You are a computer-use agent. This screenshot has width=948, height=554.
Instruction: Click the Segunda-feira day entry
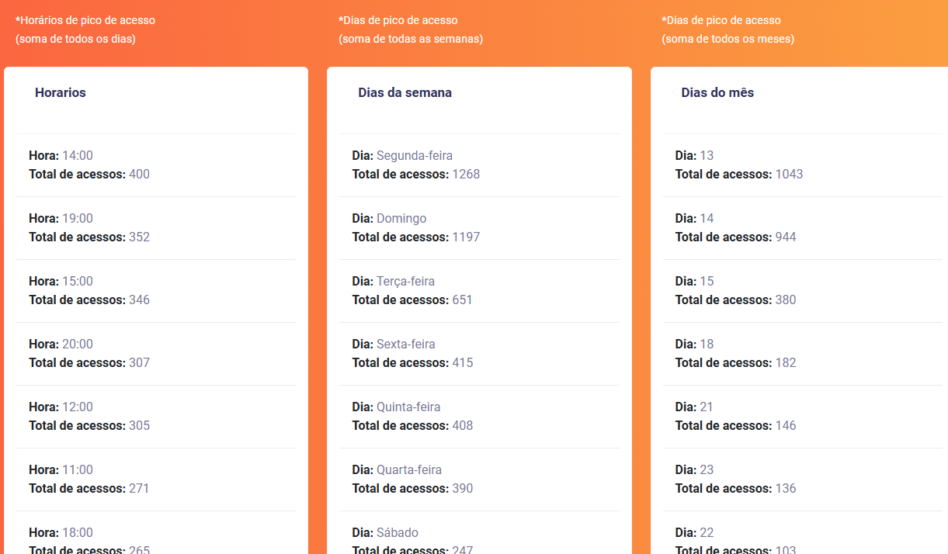pyautogui.click(x=479, y=165)
